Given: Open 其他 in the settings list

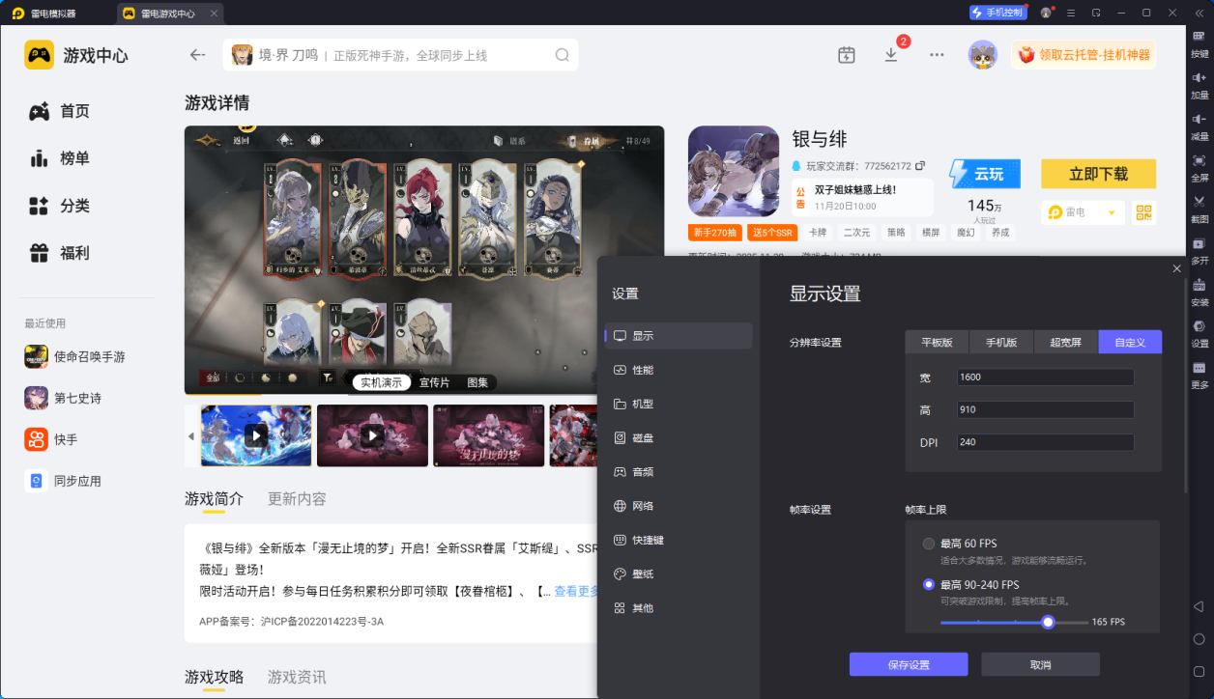Looking at the screenshot, I should [x=679, y=608].
